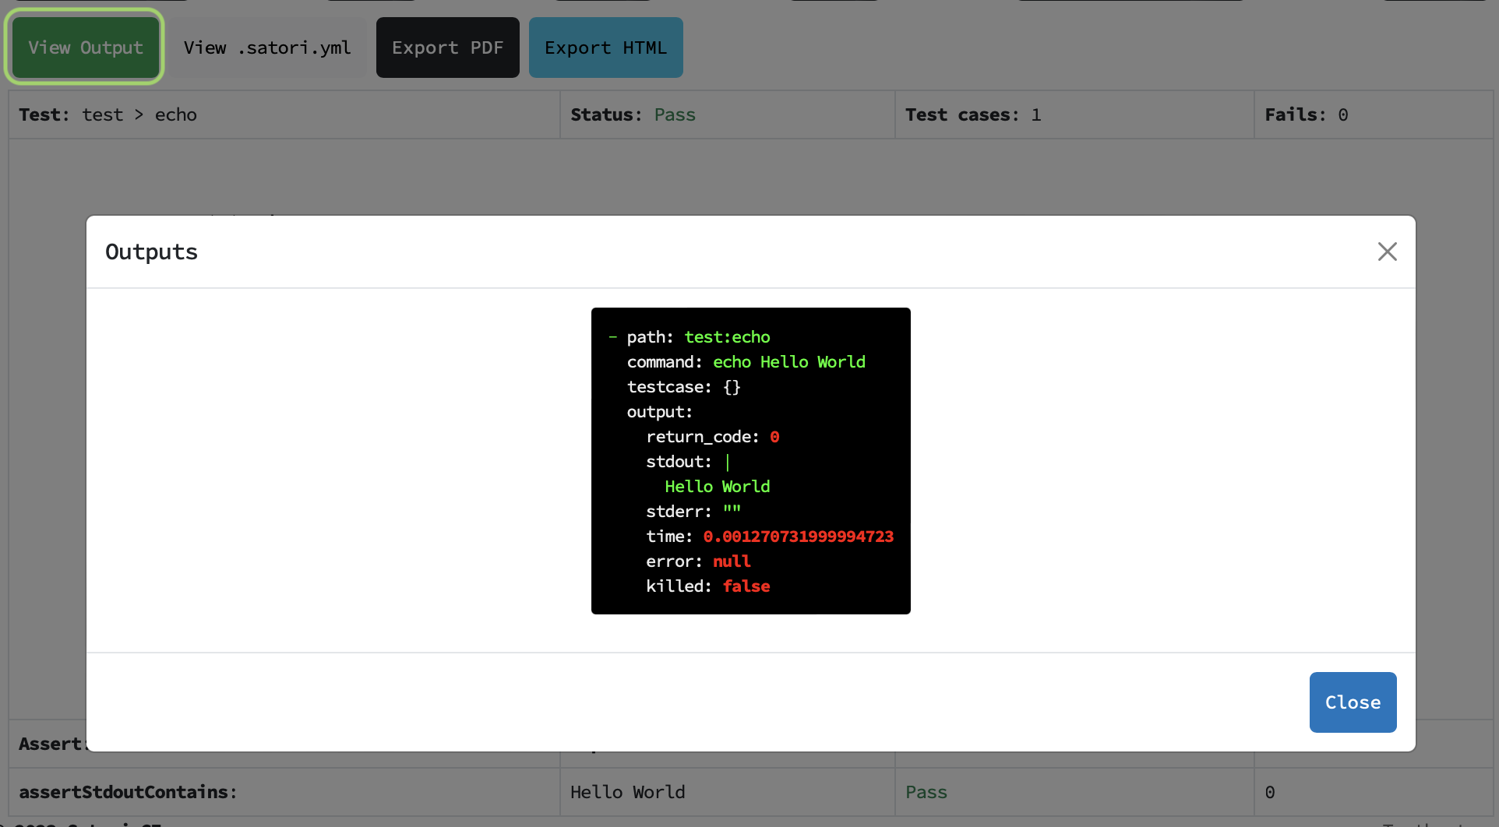Close the Outputs dialog with the X icon
The height and width of the screenshot is (827, 1499).
tap(1387, 252)
